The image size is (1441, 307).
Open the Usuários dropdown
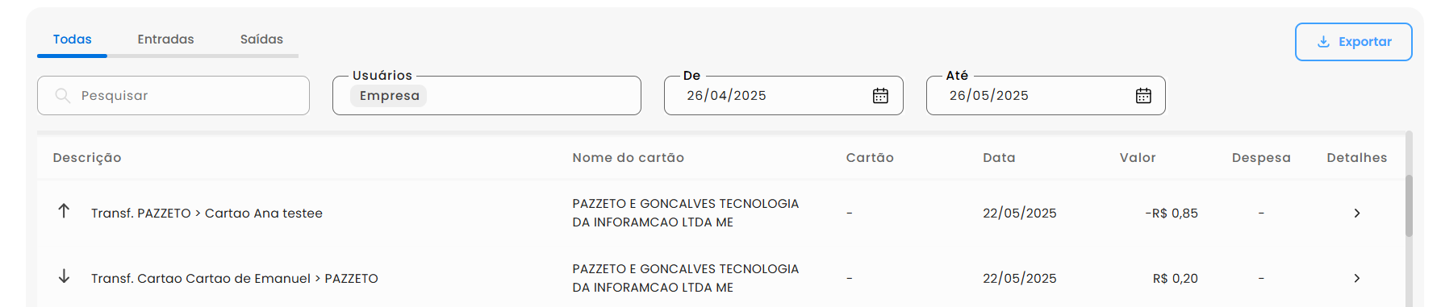tap(487, 96)
